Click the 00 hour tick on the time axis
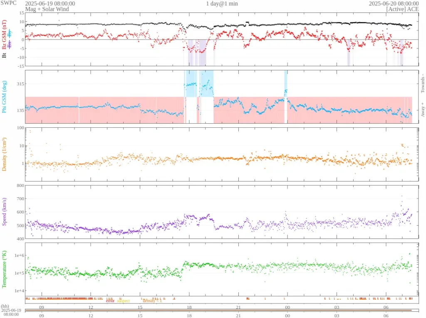This screenshot has width=426, height=318. [287, 307]
